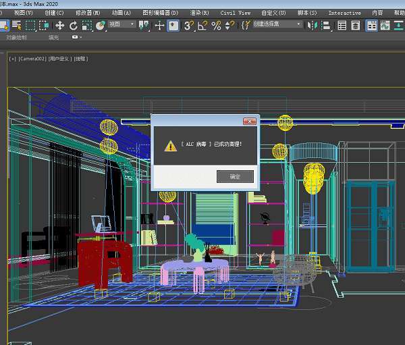Expand the named selection sets dropdown
This screenshot has width=405, height=345.
pyautogui.click(x=278, y=24)
